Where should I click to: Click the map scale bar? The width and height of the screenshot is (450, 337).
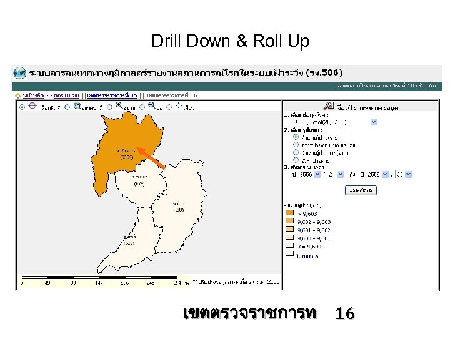tap(99, 277)
